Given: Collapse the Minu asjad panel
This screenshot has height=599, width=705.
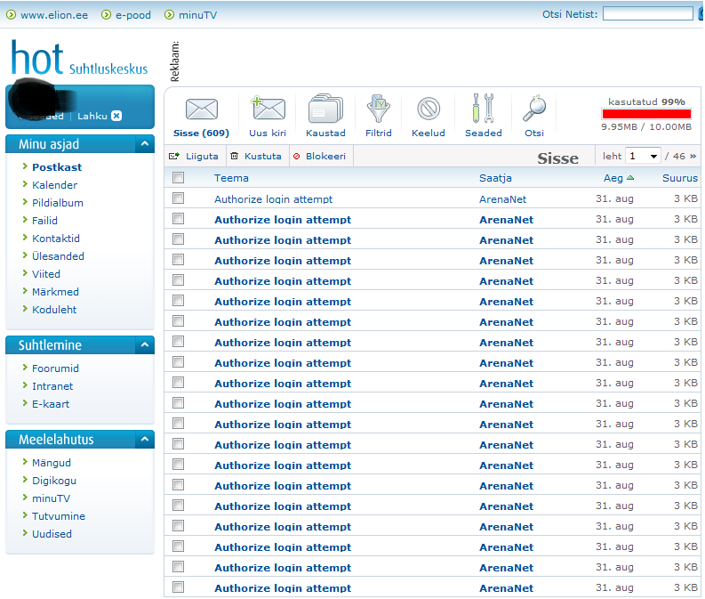Looking at the screenshot, I should click(145, 144).
